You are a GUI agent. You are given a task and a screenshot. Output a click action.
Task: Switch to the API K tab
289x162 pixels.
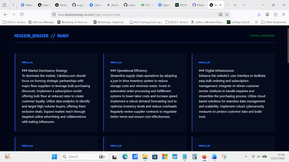(x=181, y=5)
